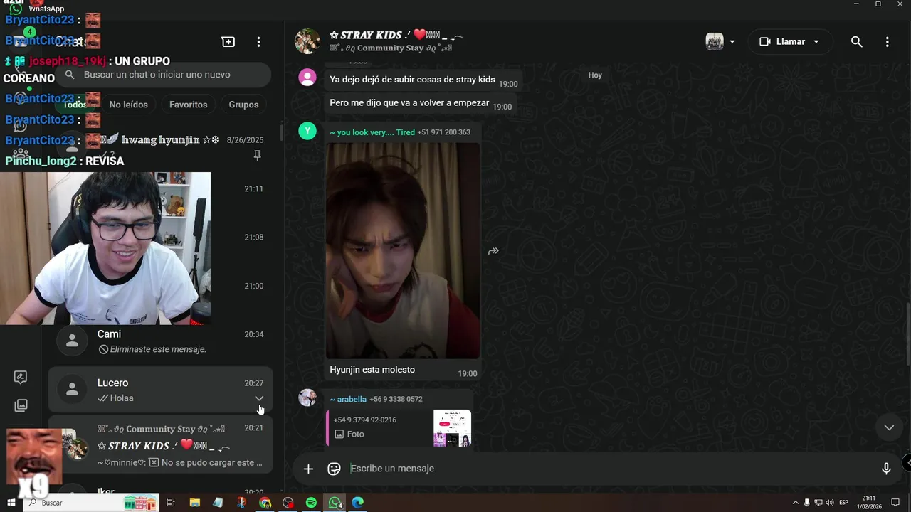Open the Community Stay STRAY KIDS chat
This screenshot has width=911, height=512.
pos(160,445)
